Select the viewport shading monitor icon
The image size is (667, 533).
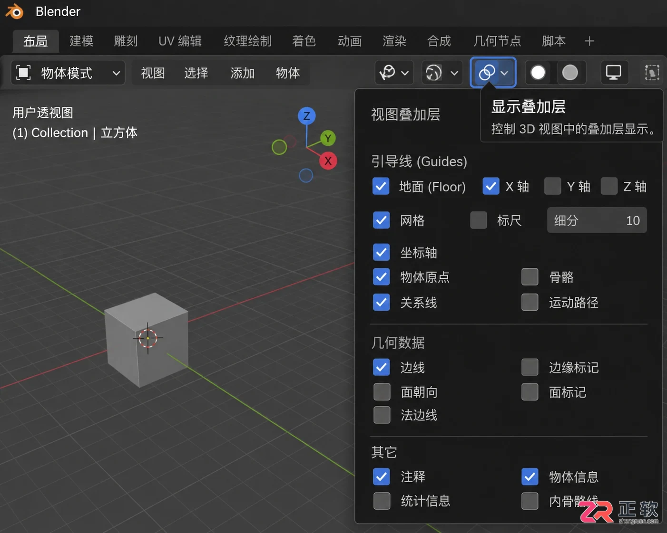(x=613, y=73)
